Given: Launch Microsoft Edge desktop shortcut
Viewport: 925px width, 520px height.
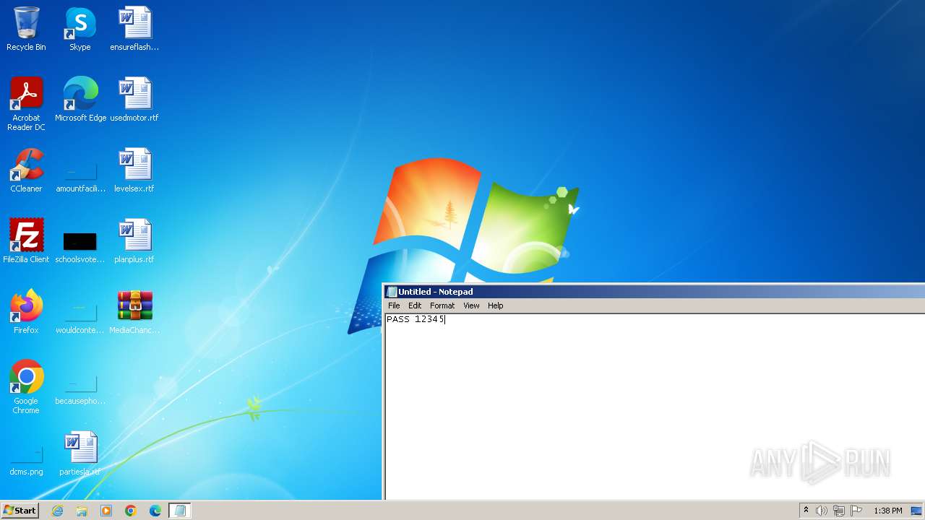Looking at the screenshot, I should click(x=80, y=100).
